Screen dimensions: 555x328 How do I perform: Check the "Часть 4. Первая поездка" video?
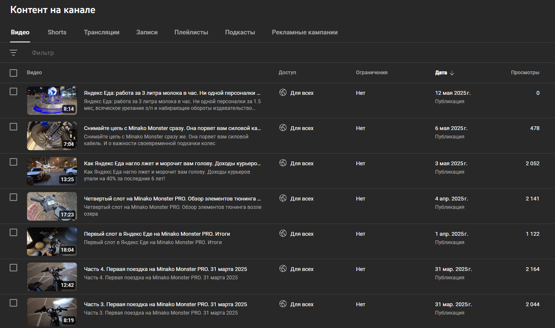pyautogui.click(x=13, y=268)
